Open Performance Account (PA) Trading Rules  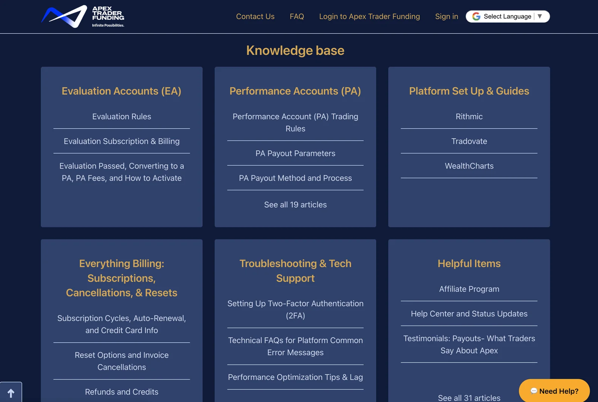tap(295, 123)
